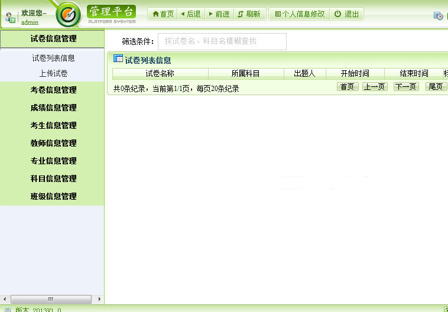The height and width of the screenshot is (312, 448).
Task: Go to 首页 in the top toolbar
Action: pyautogui.click(x=163, y=14)
